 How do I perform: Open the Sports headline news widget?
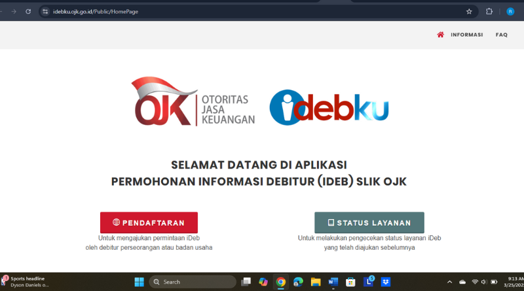coord(25,282)
